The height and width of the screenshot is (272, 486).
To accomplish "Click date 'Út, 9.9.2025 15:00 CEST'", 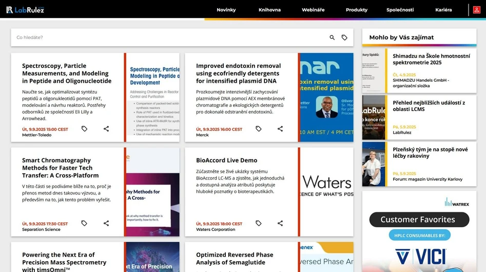I will click(45, 129).
